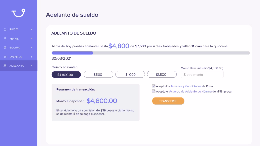Toggle the Acuerdo de Adelanto de Nómina checkbox
This screenshot has width=260, height=146.
point(154,91)
